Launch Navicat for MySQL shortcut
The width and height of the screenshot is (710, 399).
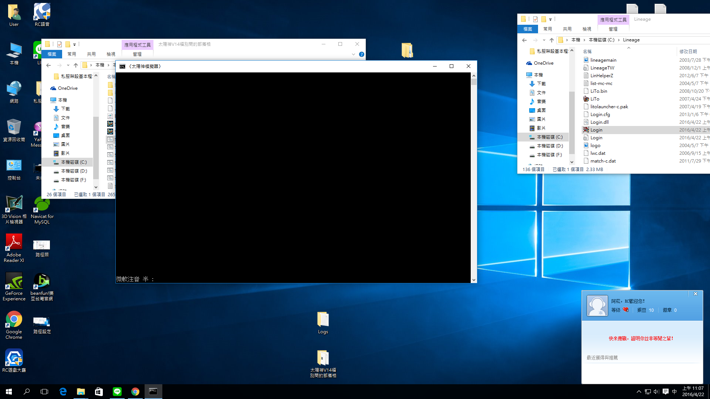(42, 210)
